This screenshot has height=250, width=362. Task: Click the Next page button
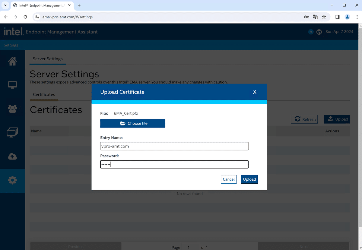point(303,246)
